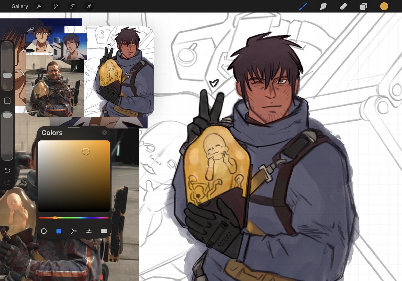Screen dimensions: 402x281
Task: Tap the game screenshot reference thumbnail
Action: [x=55, y=86]
